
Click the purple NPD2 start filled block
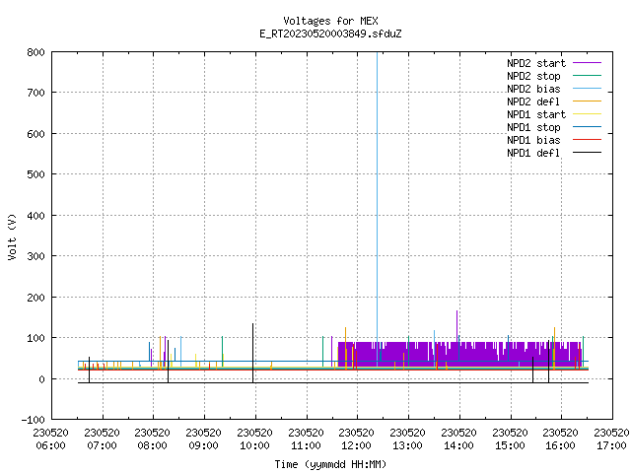click(458, 354)
